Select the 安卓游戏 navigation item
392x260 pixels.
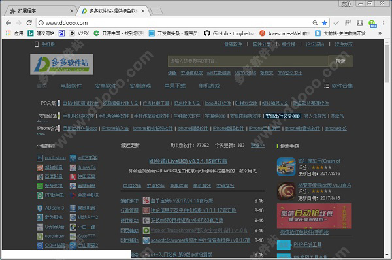(140, 86)
